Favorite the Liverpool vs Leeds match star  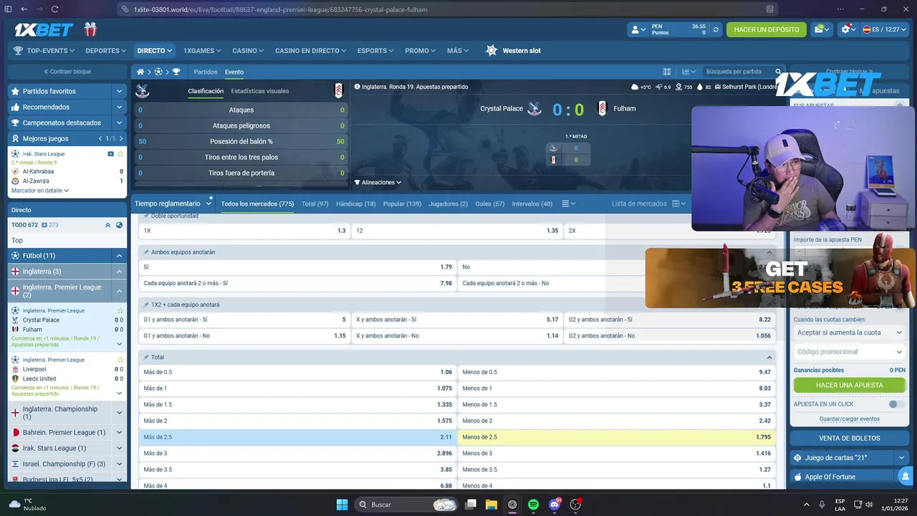[120, 360]
